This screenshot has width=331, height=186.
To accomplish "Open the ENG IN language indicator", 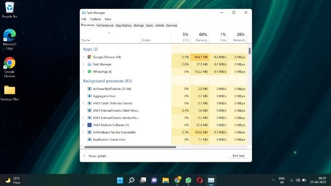I will (x=282, y=180).
